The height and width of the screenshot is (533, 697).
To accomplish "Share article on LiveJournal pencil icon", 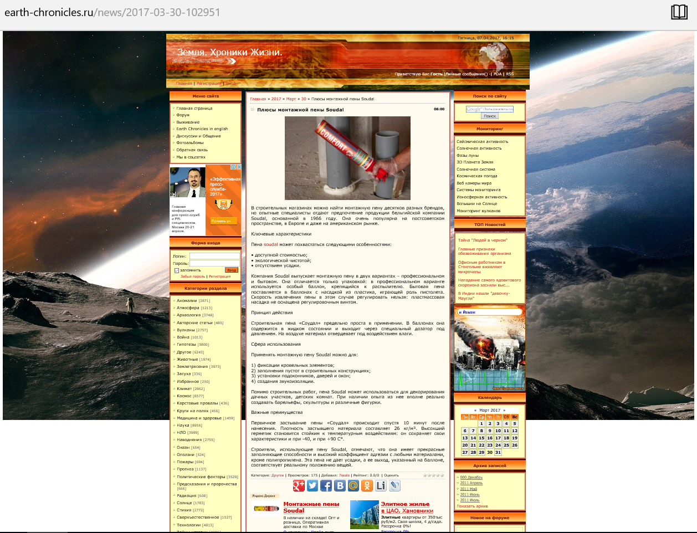I will tap(394, 486).
